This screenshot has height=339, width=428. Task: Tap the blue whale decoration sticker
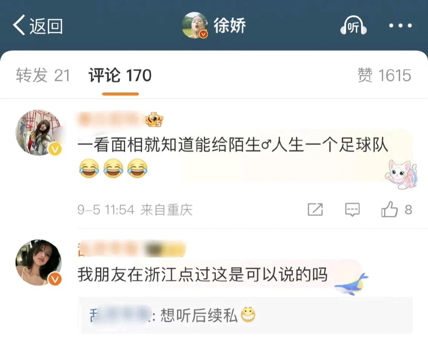pyautogui.click(x=352, y=284)
